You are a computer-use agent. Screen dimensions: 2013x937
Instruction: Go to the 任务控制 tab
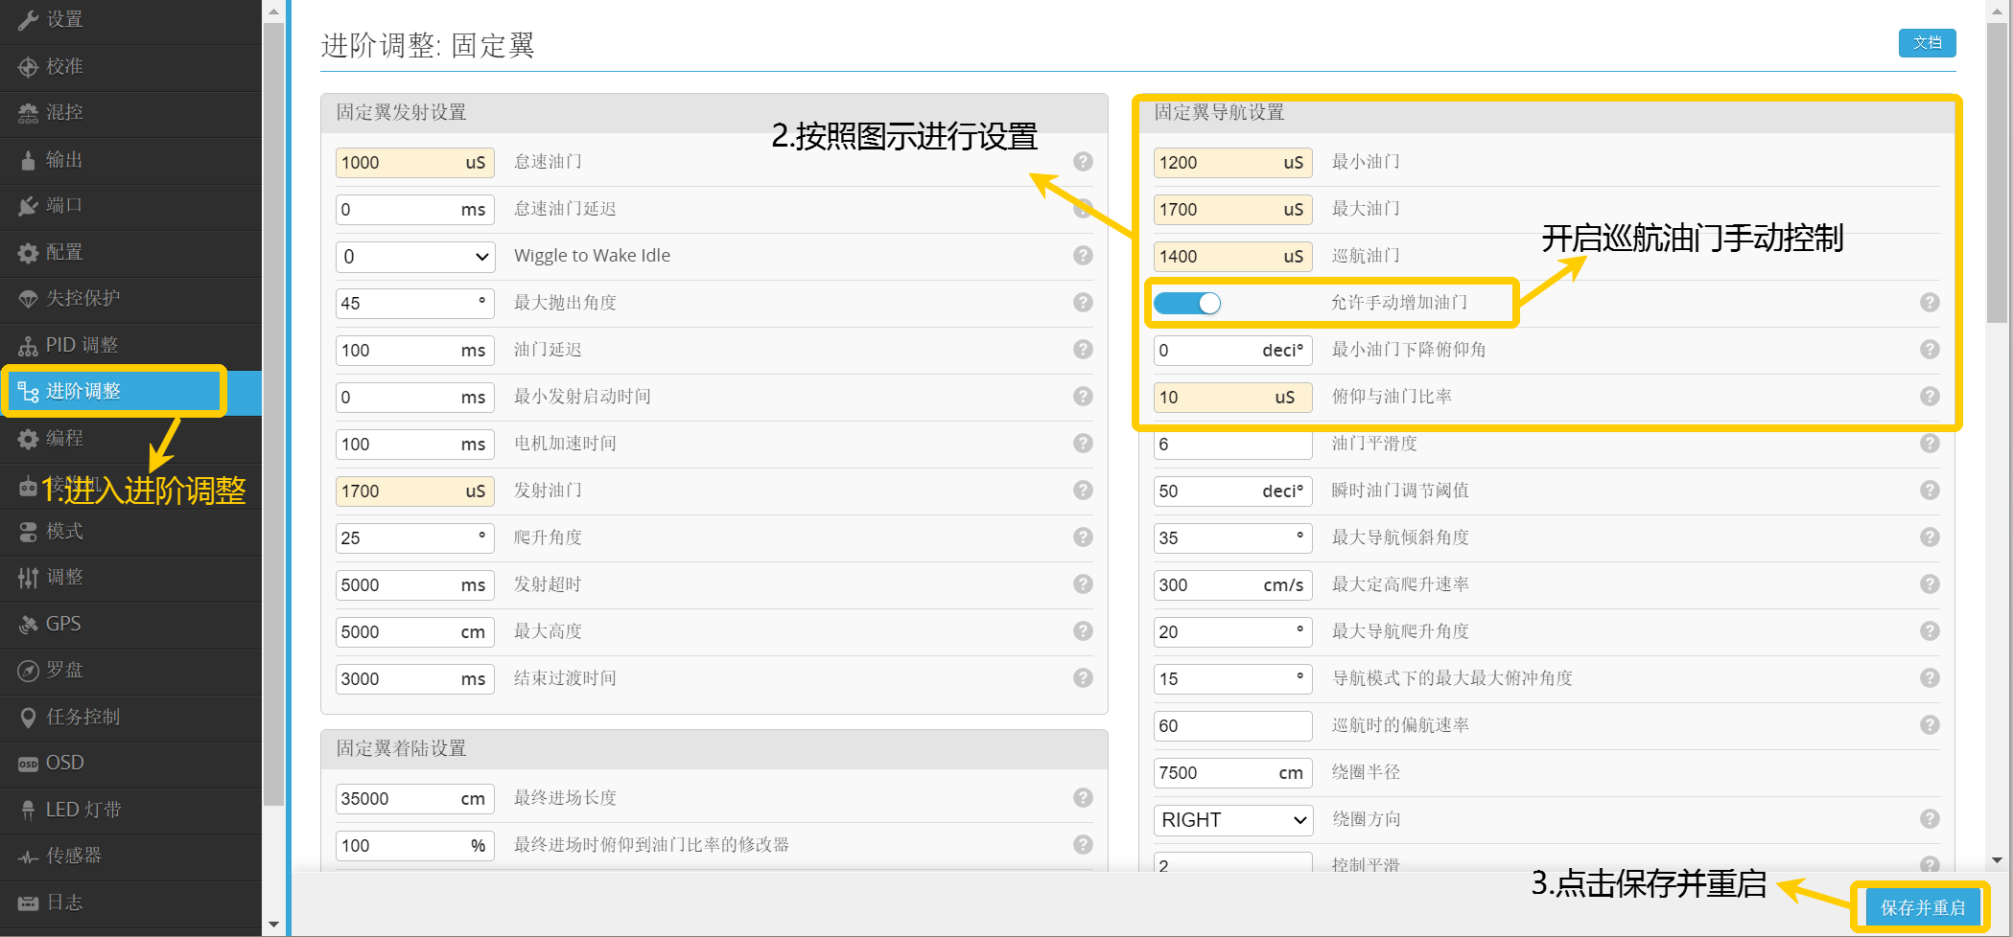click(x=82, y=717)
